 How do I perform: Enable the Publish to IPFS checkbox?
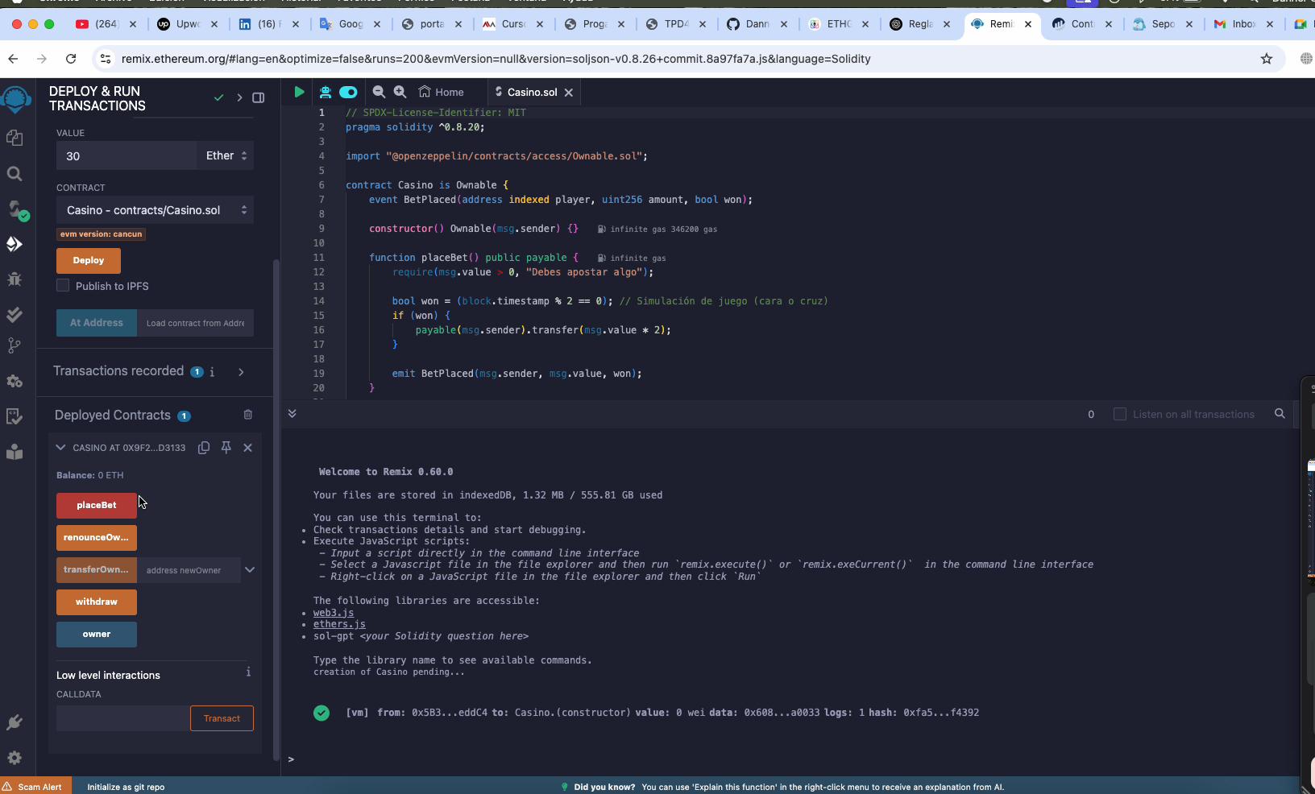coord(63,286)
